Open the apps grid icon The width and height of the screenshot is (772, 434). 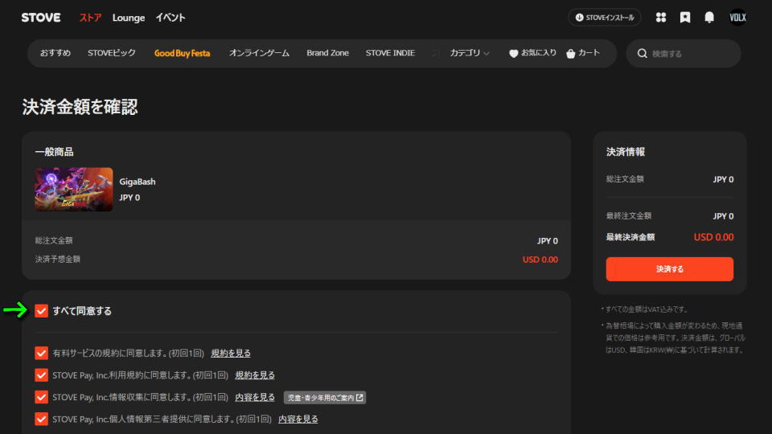pos(661,18)
